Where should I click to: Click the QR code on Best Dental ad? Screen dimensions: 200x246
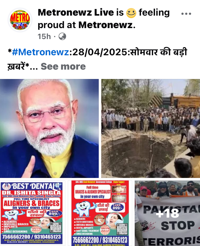point(56,228)
